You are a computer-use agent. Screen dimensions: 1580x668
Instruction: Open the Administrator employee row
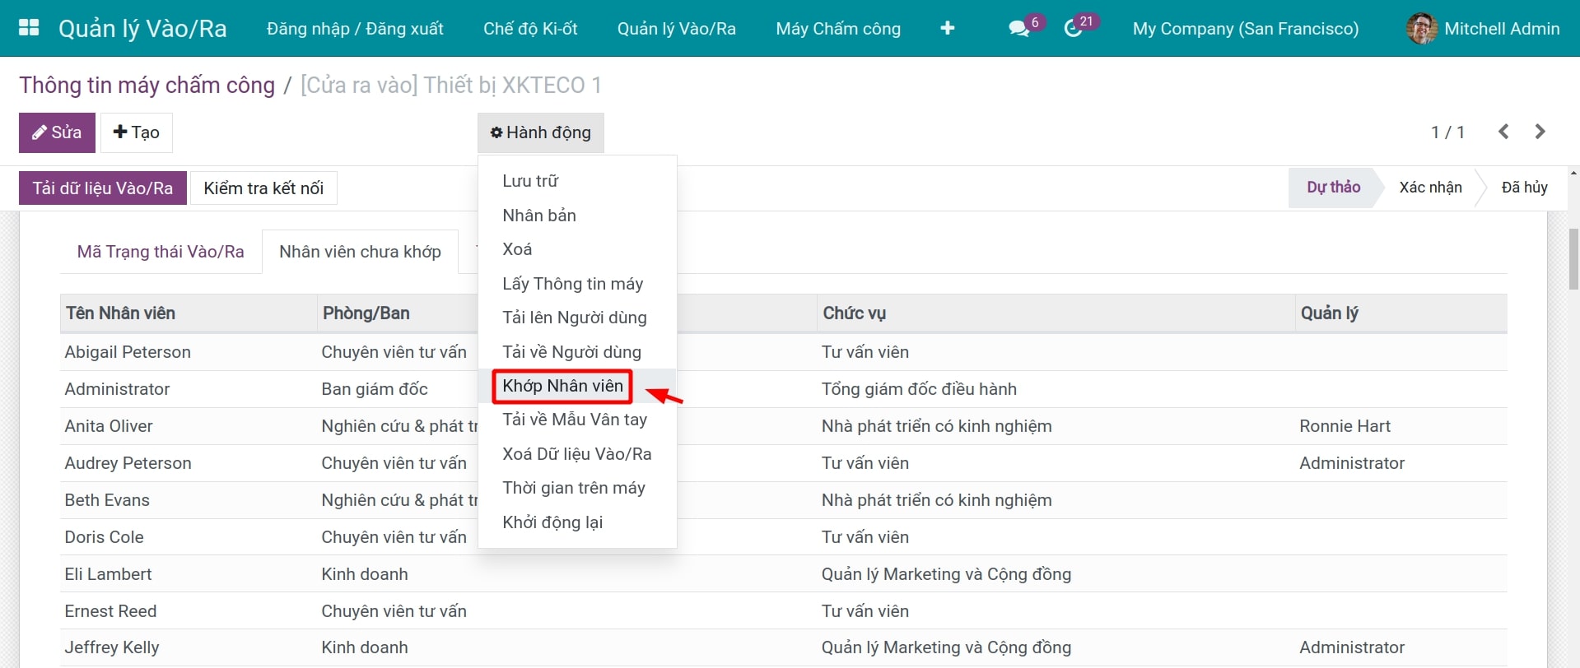[x=783, y=389]
